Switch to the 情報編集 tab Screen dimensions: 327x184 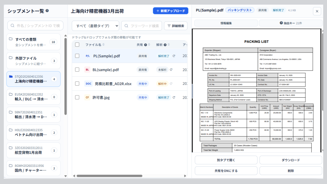(226, 23)
